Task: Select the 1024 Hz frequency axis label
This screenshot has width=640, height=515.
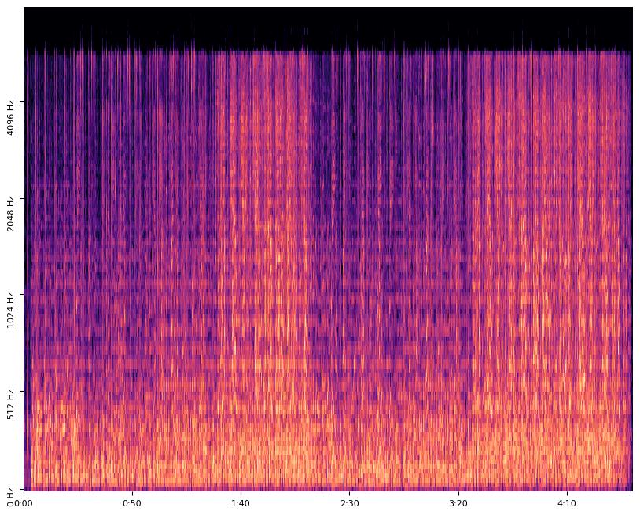Action: (x=10, y=310)
